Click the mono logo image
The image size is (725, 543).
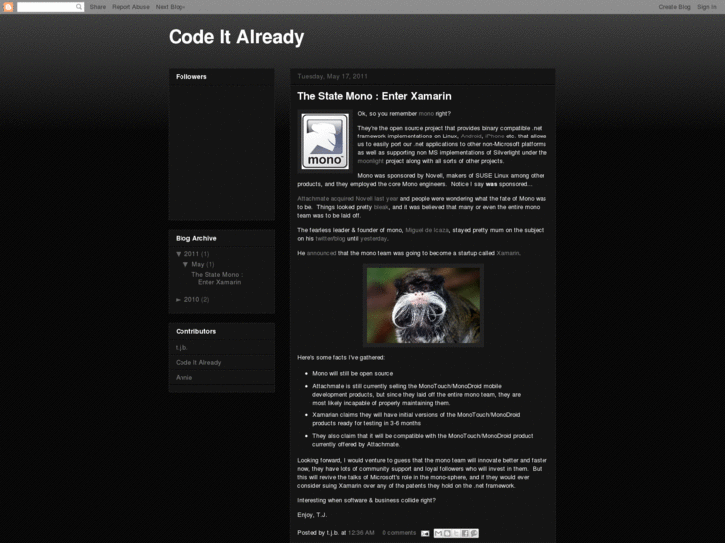(325, 141)
